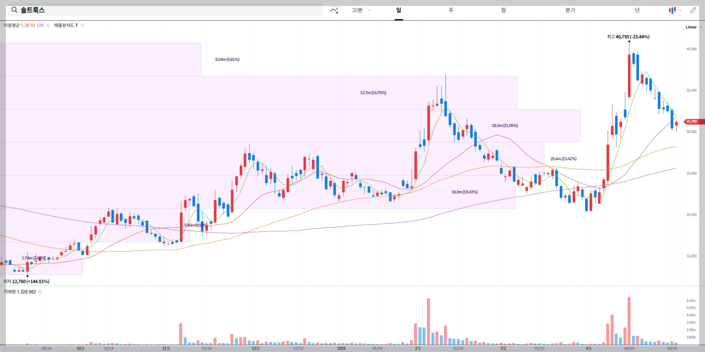Click the 13.7m (15.75%) volume profile label
Viewport: 705px width, 352px height.
373,93
